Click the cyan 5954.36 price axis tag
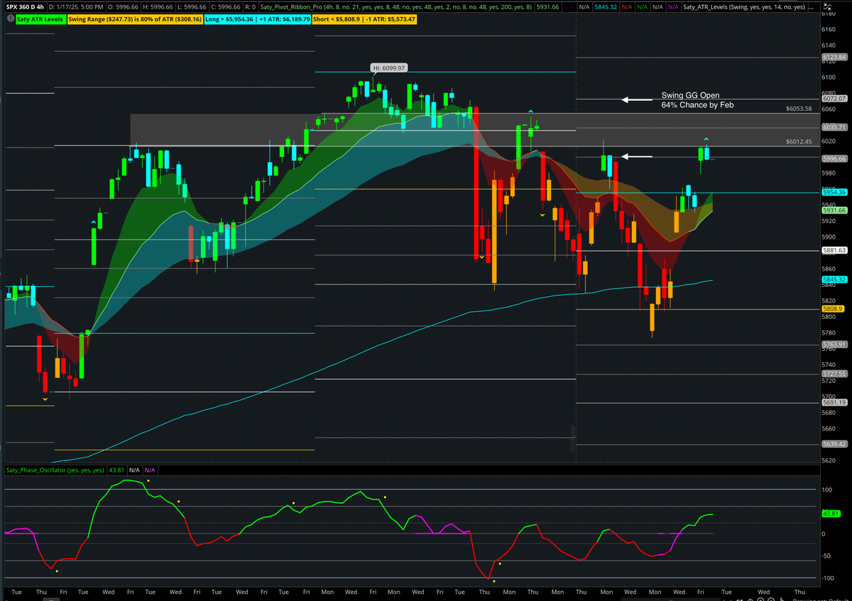Image resolution: width=852 pixels, height=601 pixels. point(834,193)
